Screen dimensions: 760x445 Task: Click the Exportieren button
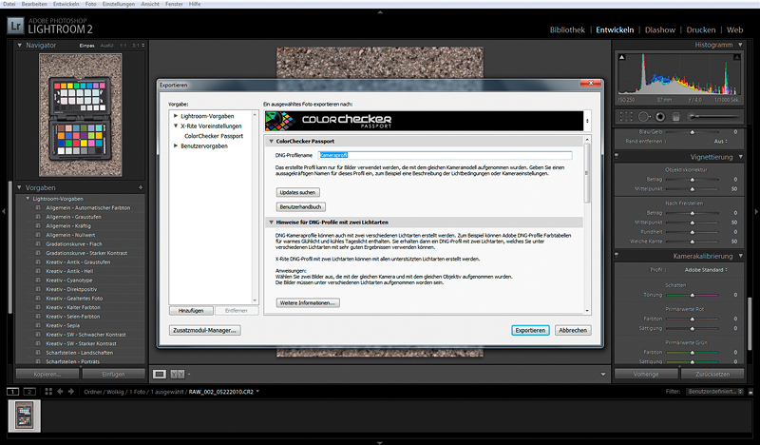[530, 330]
